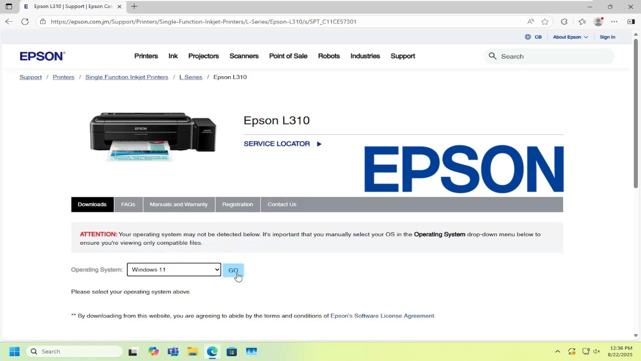Screen dimensions: 641x361
Task: Click the muted volume tray icon
Action: click(x=597, y=351)
